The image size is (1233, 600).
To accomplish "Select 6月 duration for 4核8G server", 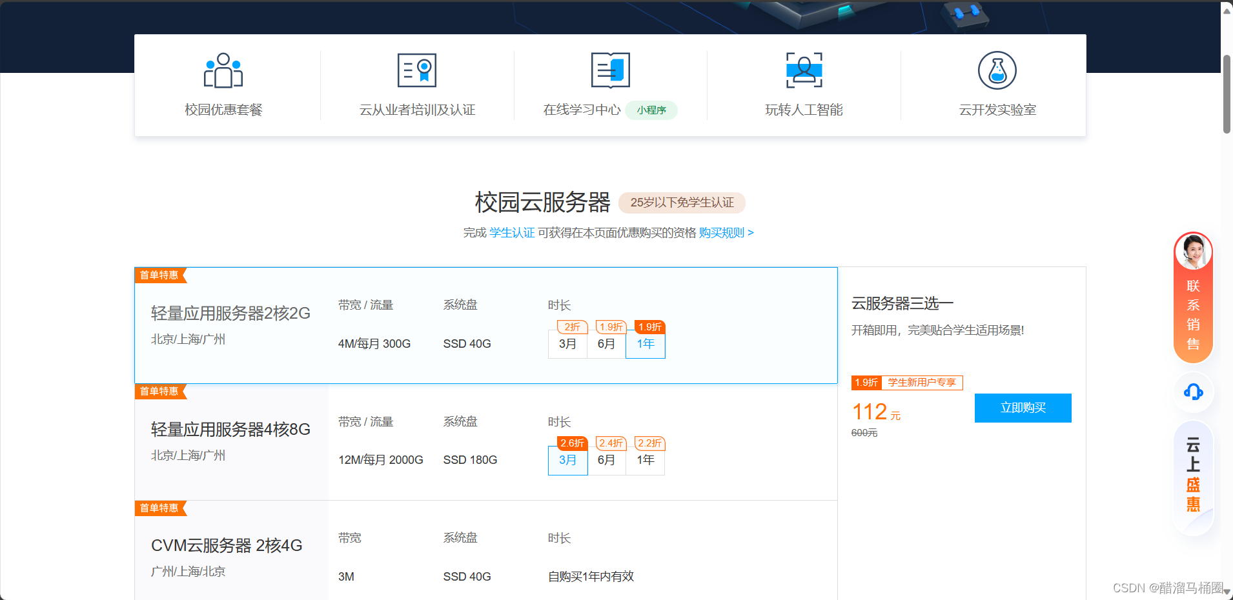I will tap(606, 460).
